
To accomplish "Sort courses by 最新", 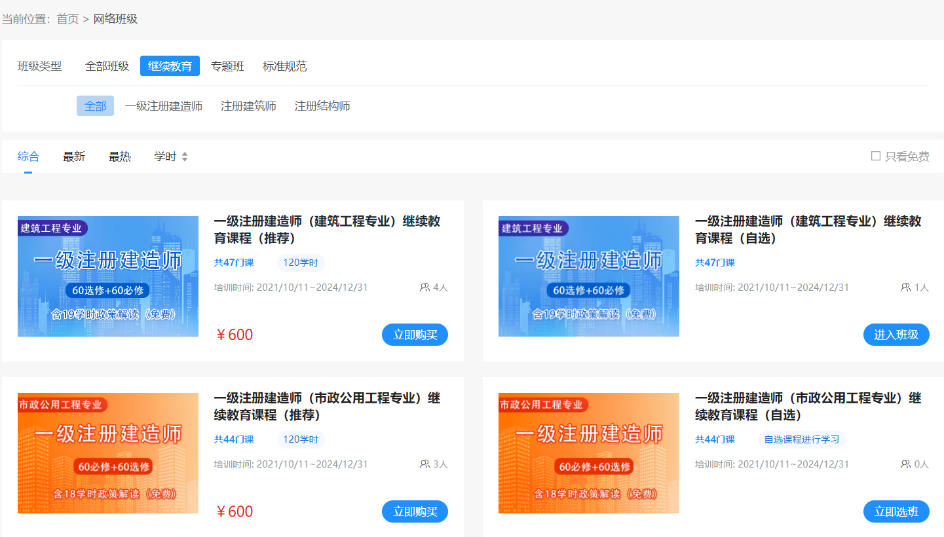I will [x=74, y=157].
